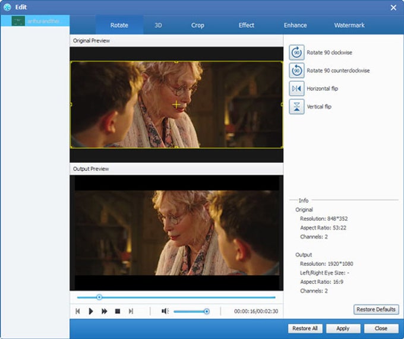Fast forward the preview playback
The height and width of the screenshot is (339, 404).
click(104, 311)
